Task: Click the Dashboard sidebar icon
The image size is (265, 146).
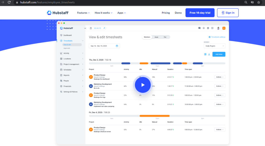Action: coord(61,35)
